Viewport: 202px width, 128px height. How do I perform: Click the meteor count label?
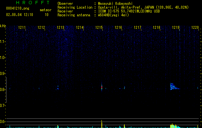point(46,10)
